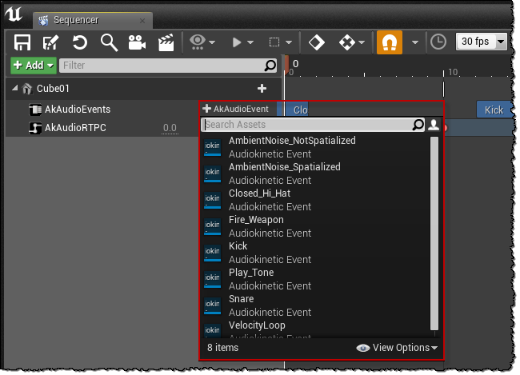This screenshot has width=520, height=375.
Task: Open render movie clapperboard icon
Action: click(166, 42)
